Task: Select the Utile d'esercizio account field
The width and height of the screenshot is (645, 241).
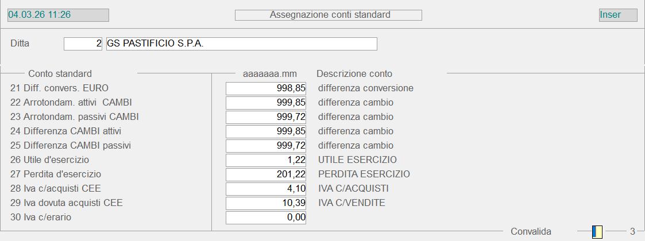Action: pyautogui.click(x=266, y=160)
